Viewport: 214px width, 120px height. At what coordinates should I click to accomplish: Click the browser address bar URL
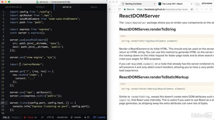(163, 9)
